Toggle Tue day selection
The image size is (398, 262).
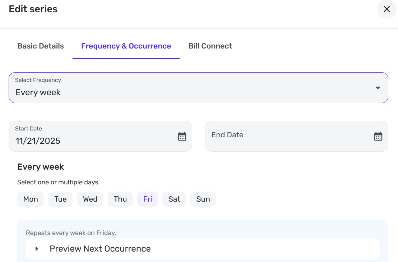[60, 199]
